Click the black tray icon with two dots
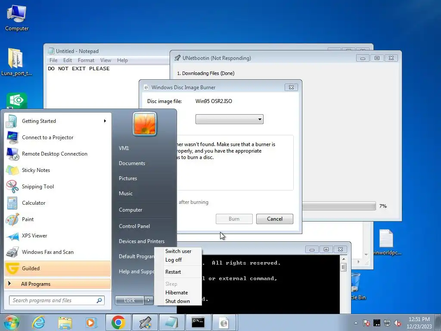Viewport: 441px width, 331px height. point(376,323)
